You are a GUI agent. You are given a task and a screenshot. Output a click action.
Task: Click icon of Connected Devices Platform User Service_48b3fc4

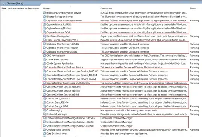[45, 75]
